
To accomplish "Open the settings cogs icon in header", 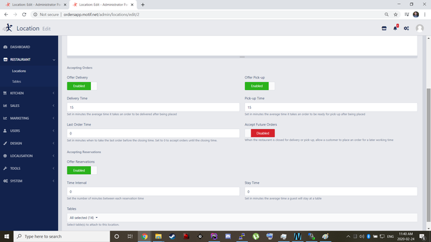I will (406, 28).
